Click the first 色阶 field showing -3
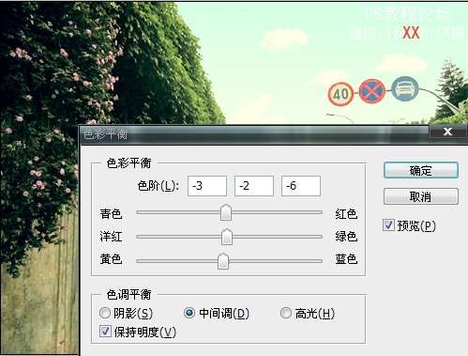Screen dimensions: 468x356 (207, 186)
